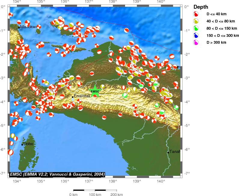Screen dimensions: 239x196
Task: Click the red D <= 40 km legend beachball
Action: coord(196,14)
